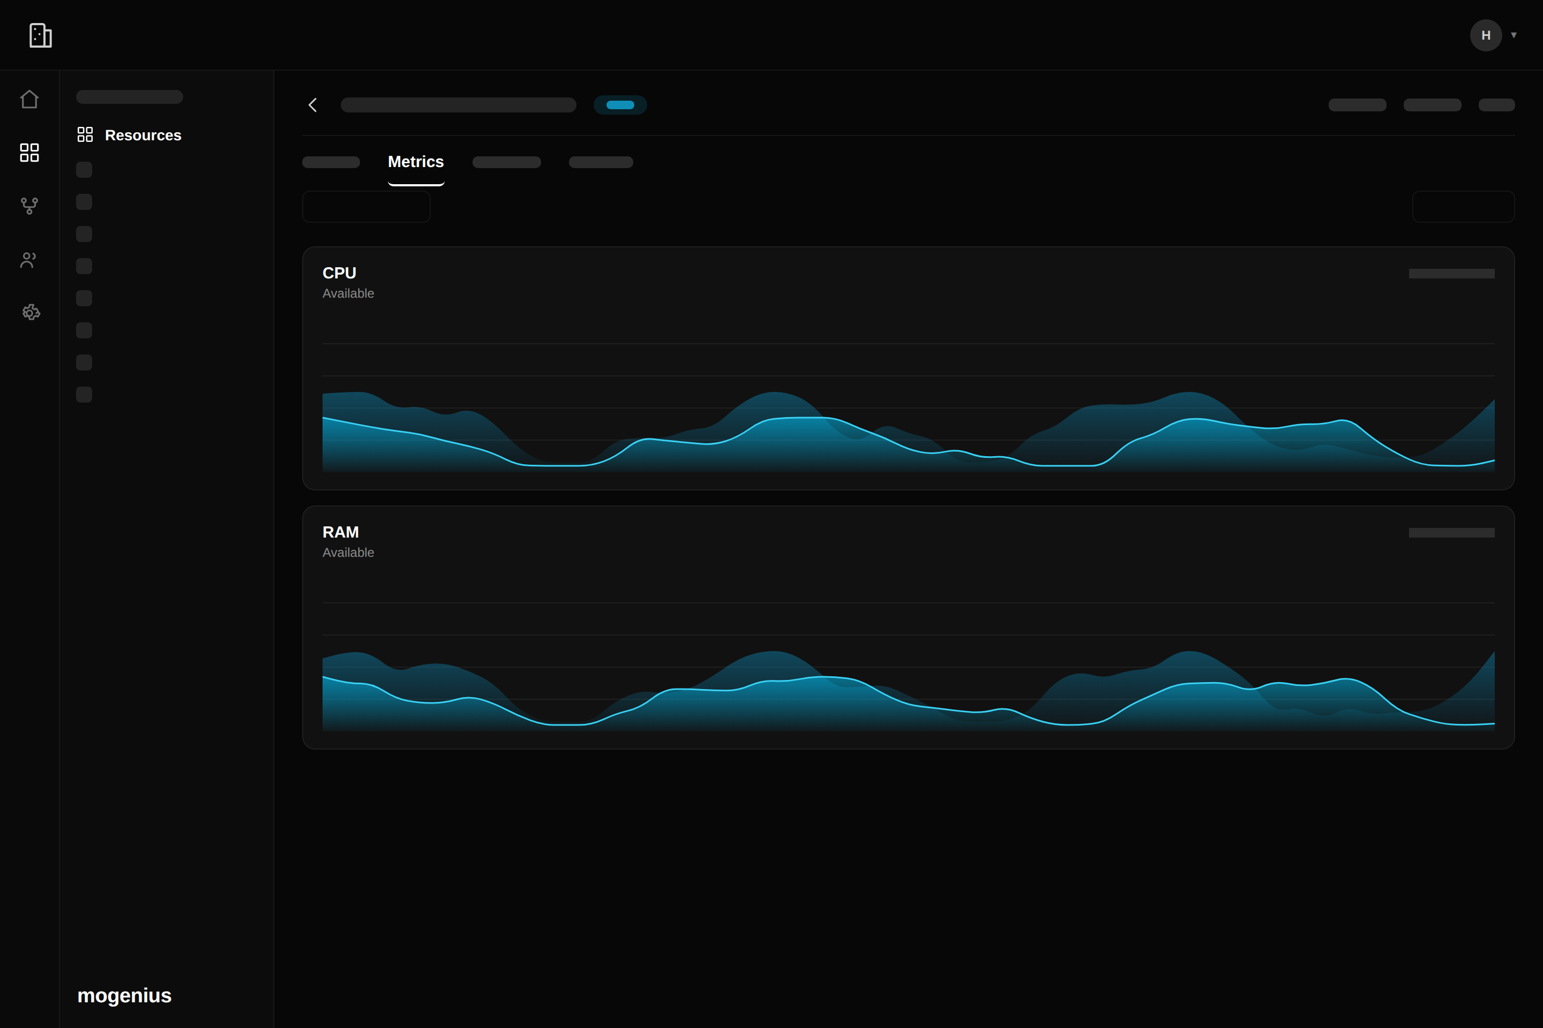Open the H user avatar
1543x1028 pixels.
coord(1486,35)
